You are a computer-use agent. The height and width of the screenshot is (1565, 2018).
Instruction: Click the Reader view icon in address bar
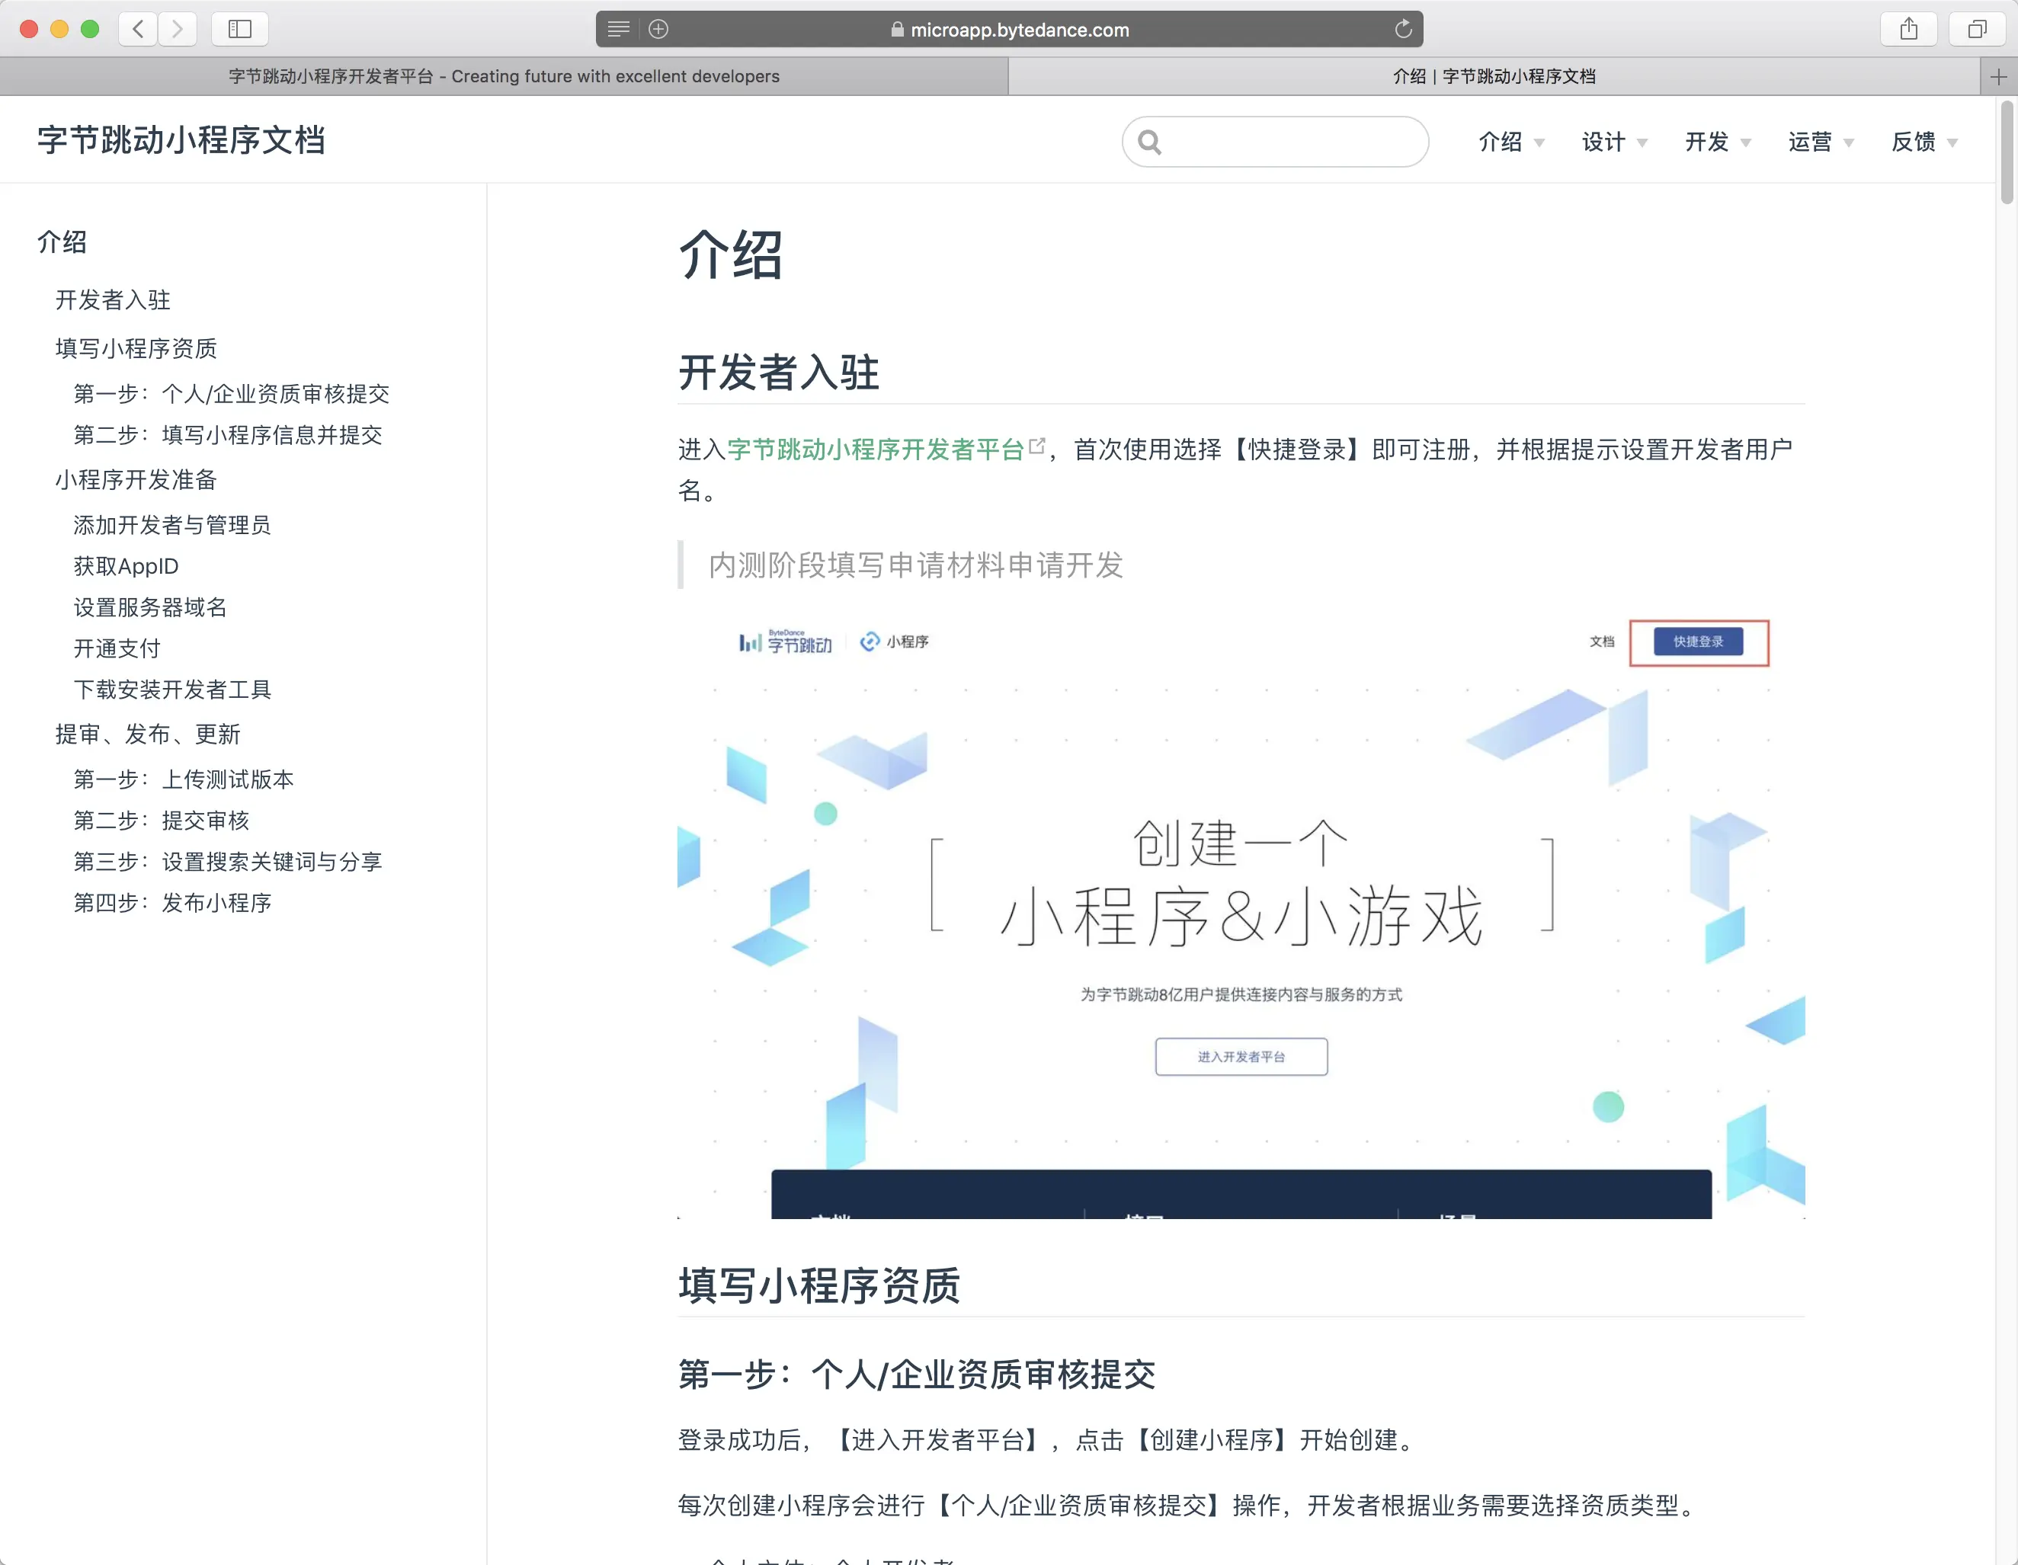tap(618, 29)
